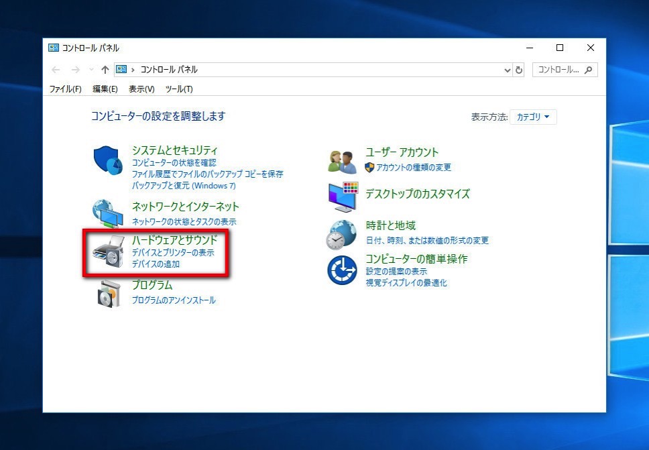Click the プログラムのアンインストール link
Viewport: 649px width, 450px height.
[174, 300]
